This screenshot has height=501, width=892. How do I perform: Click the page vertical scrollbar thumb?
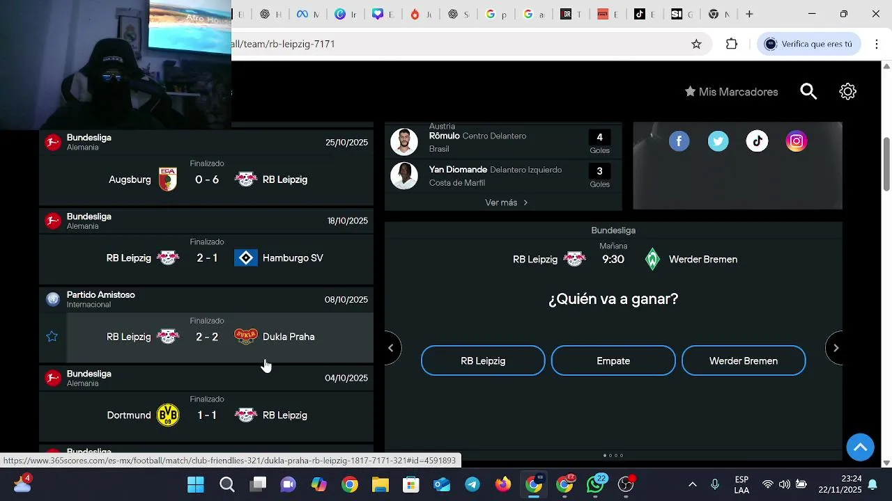click(886, 164)
